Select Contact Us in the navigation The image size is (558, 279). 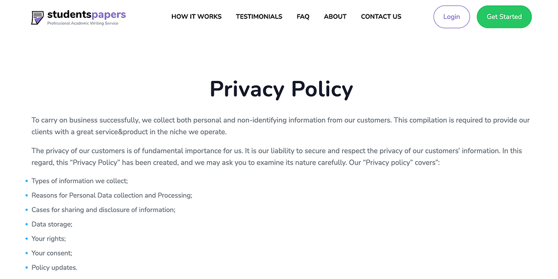tap(381, 17)
